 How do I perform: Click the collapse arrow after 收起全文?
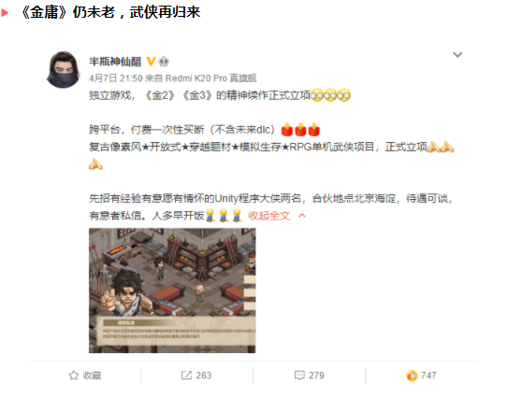tap(302, 216)
